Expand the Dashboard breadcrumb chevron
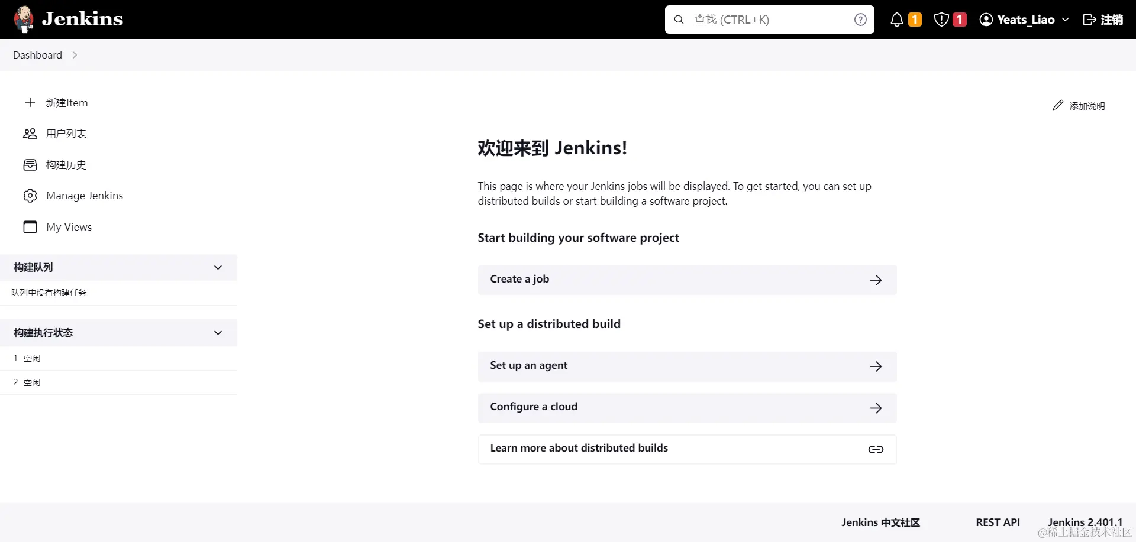Viewport: 1136px width, 542px height. [75, 55]
